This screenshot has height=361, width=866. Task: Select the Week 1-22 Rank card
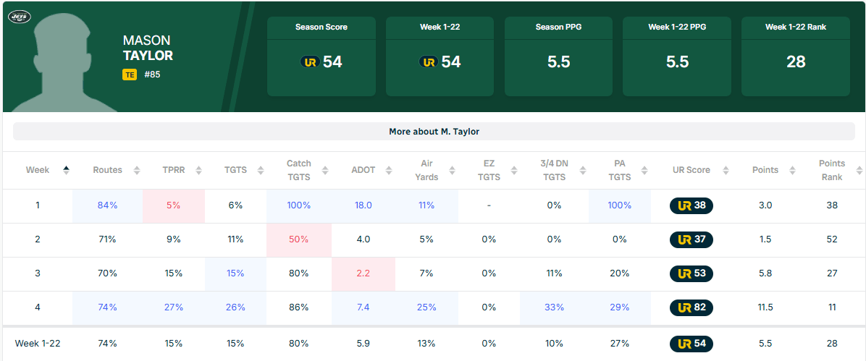pos(796,56)
